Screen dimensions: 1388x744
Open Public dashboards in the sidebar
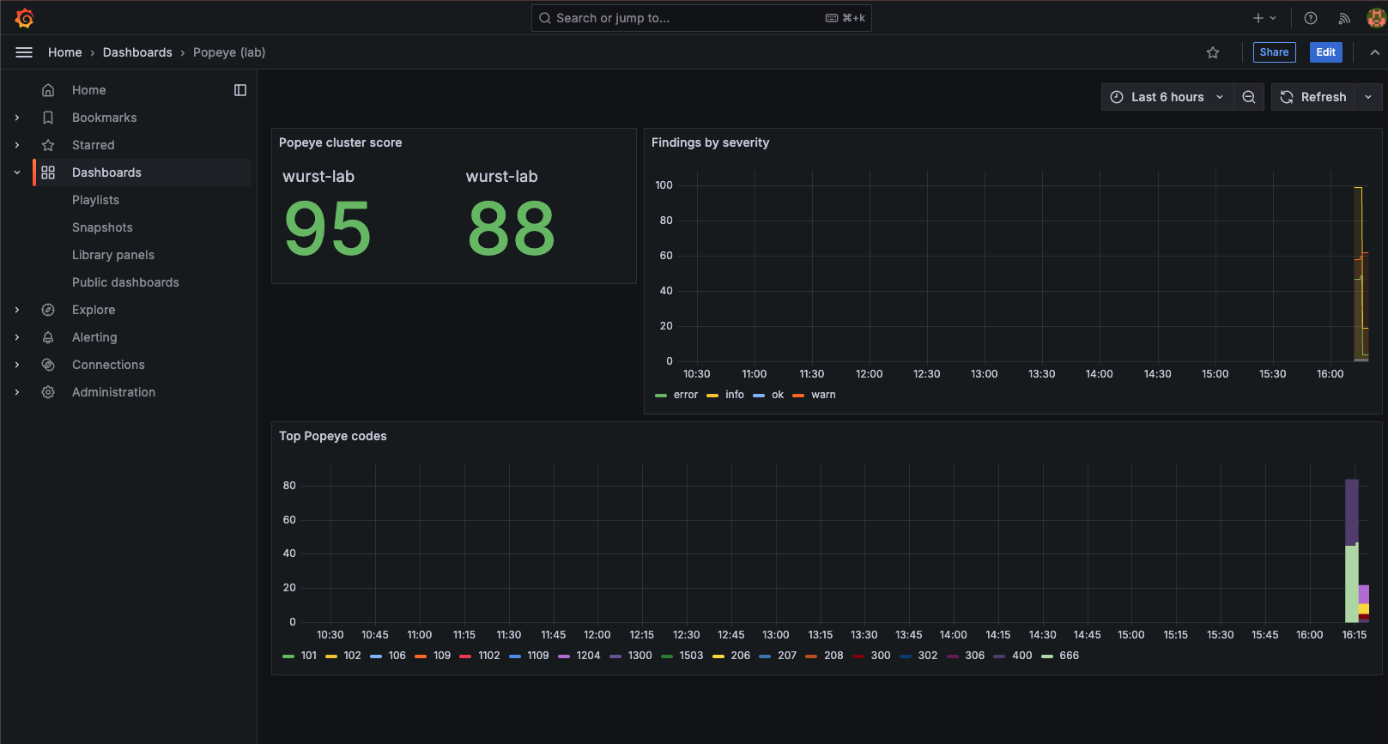[125, 282]
